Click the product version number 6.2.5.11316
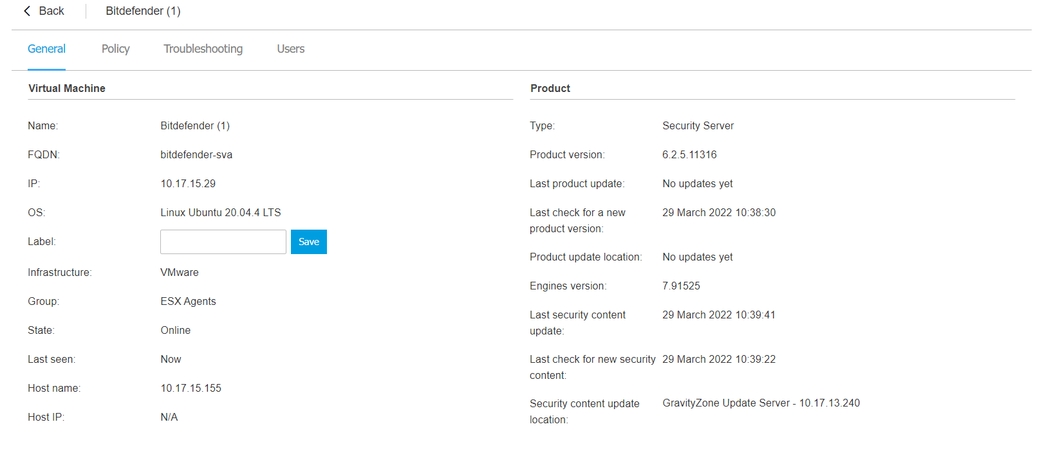 (x=689, y=155)
